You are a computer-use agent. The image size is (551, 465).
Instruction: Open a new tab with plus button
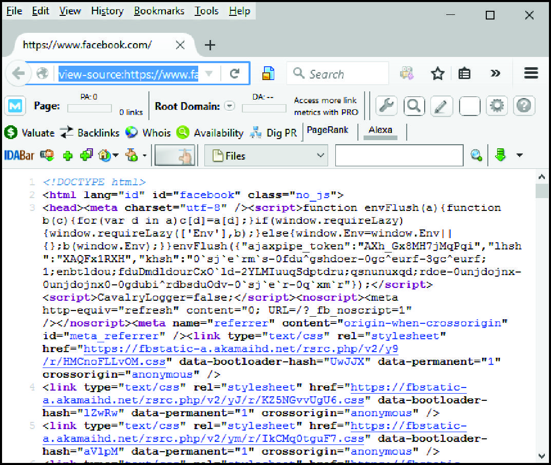pos(210,45)
